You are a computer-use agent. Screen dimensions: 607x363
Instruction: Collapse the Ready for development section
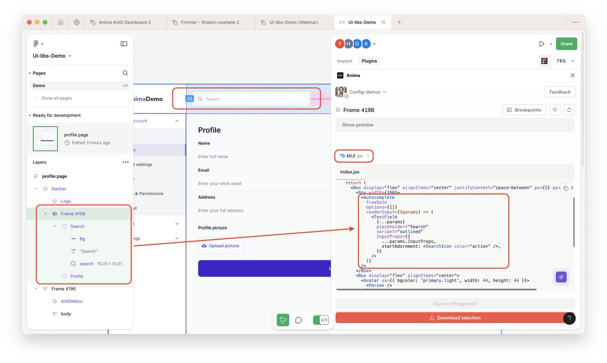click(x=30, y=115)
